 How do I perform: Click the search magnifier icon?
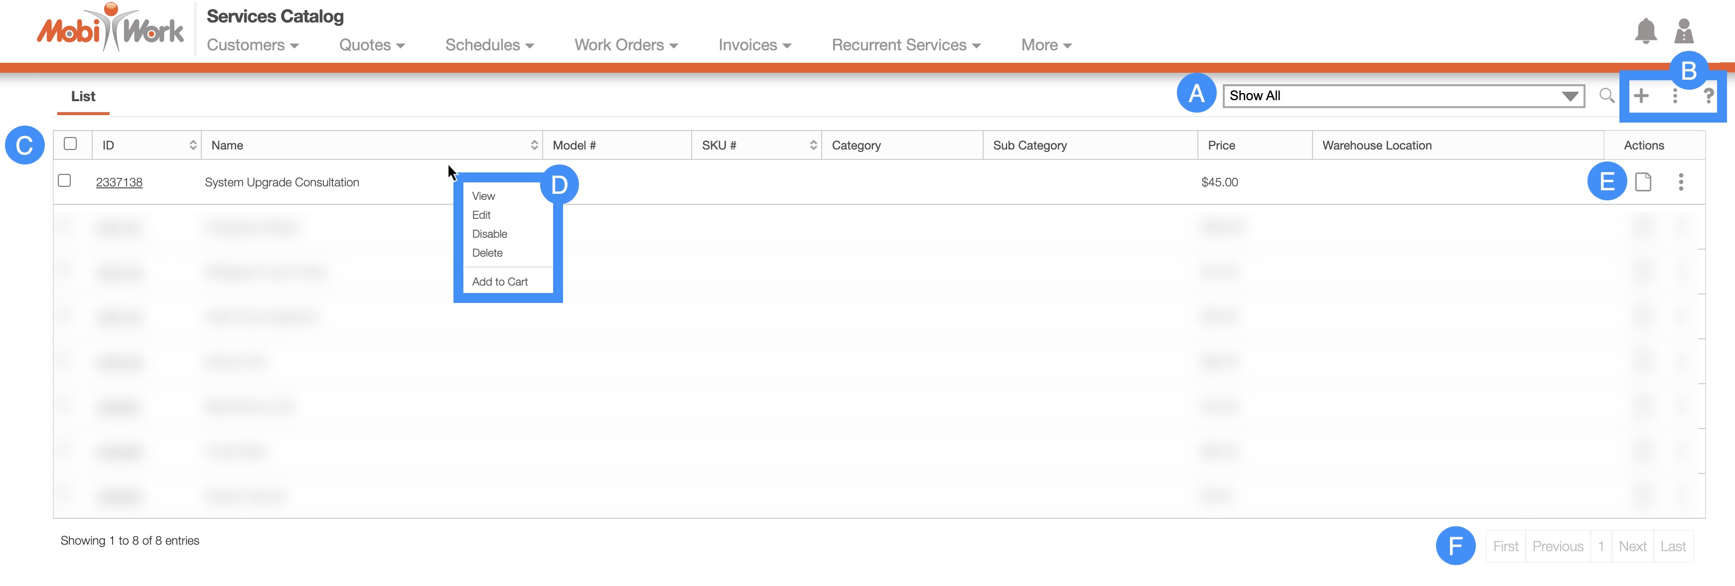pos(1606,96)
